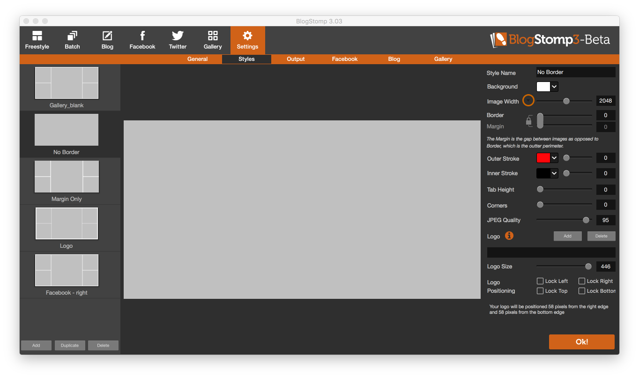The height and width of the screenshot is (378, 639).
Task: Switch to the Blog settings tab
Action: pos(394,59)
